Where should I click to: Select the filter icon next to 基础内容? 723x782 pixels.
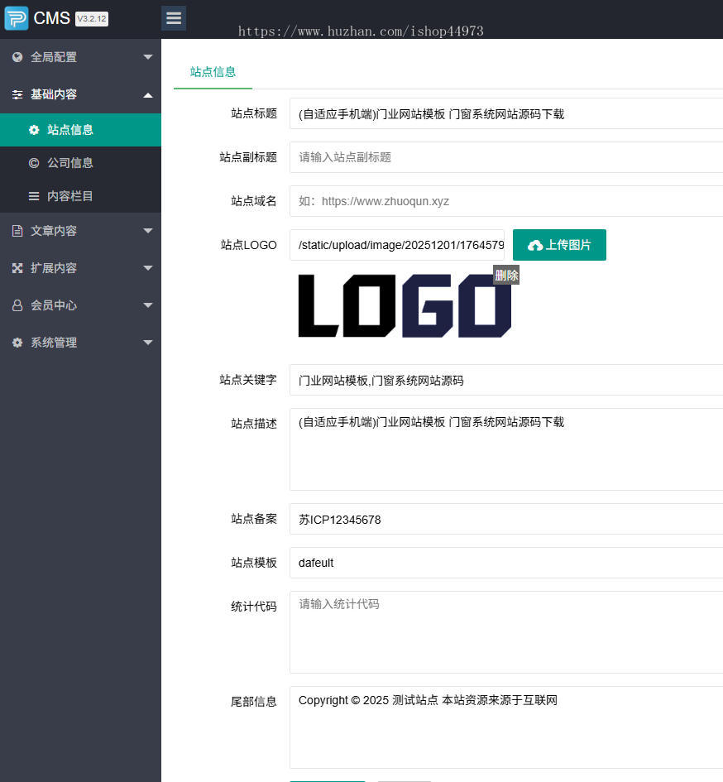(17, 94)
